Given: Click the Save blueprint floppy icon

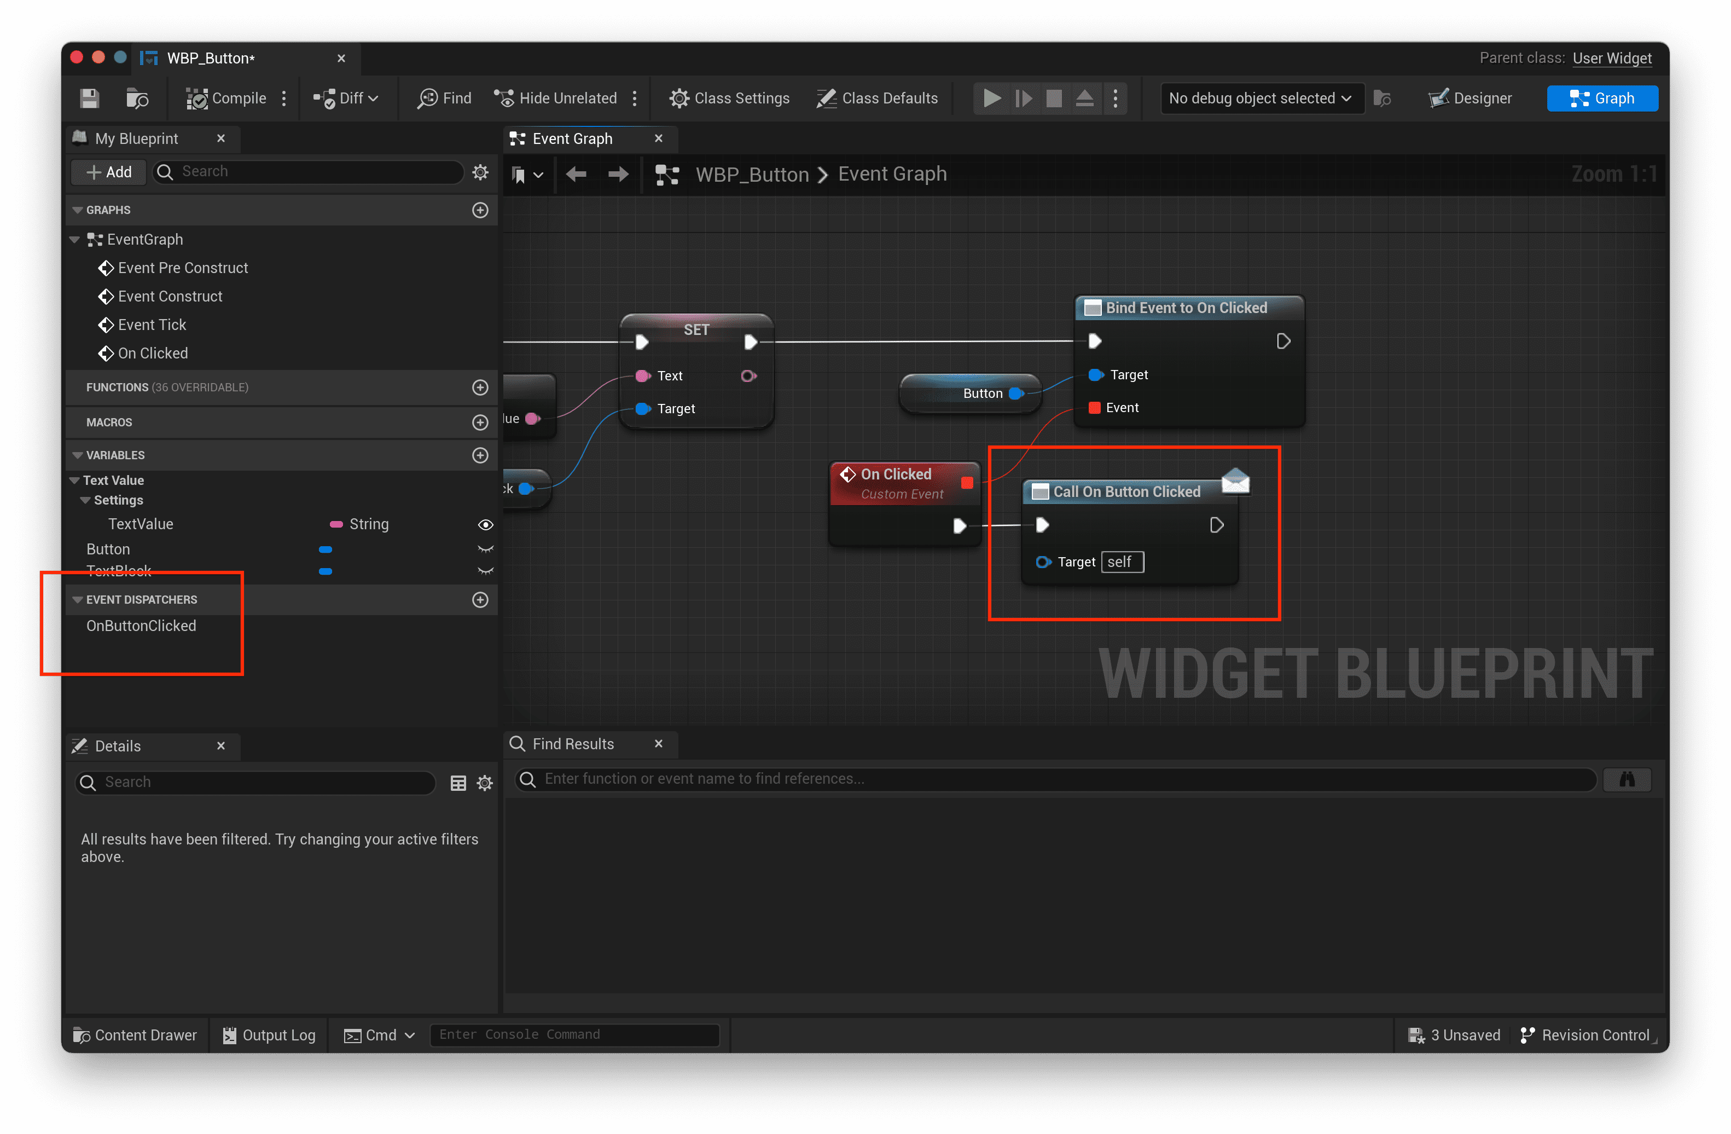Looking at the screenshot, I should tap(90, 98).
